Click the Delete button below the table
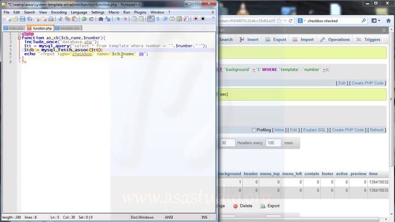 point(243,206)
